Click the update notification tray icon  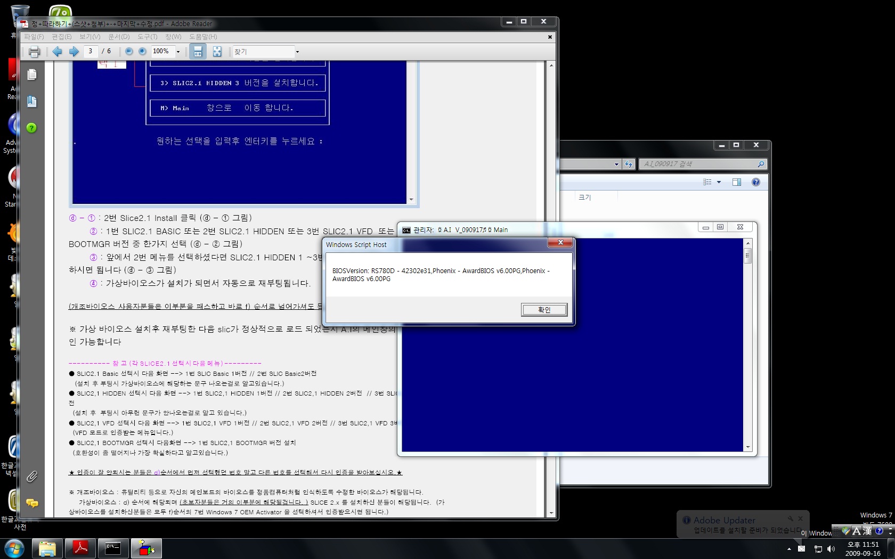pyautogui.click(x=801, y=549)
